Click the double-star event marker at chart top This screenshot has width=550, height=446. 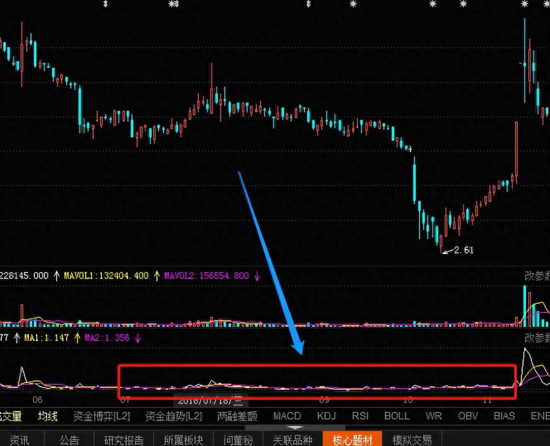(x=174, y=4)
